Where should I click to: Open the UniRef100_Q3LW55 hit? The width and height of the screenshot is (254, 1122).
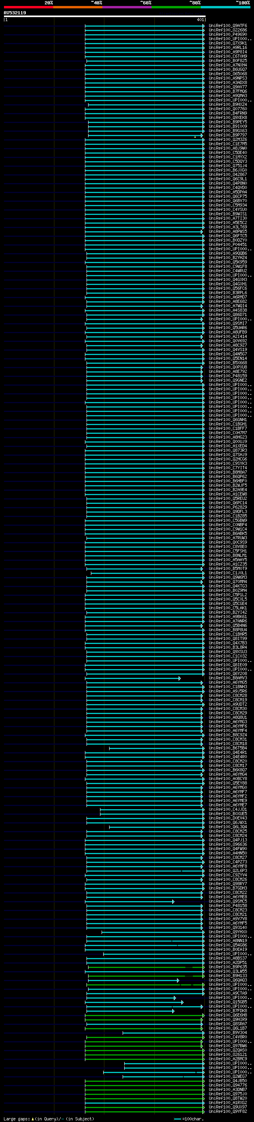tap(227, 971)
